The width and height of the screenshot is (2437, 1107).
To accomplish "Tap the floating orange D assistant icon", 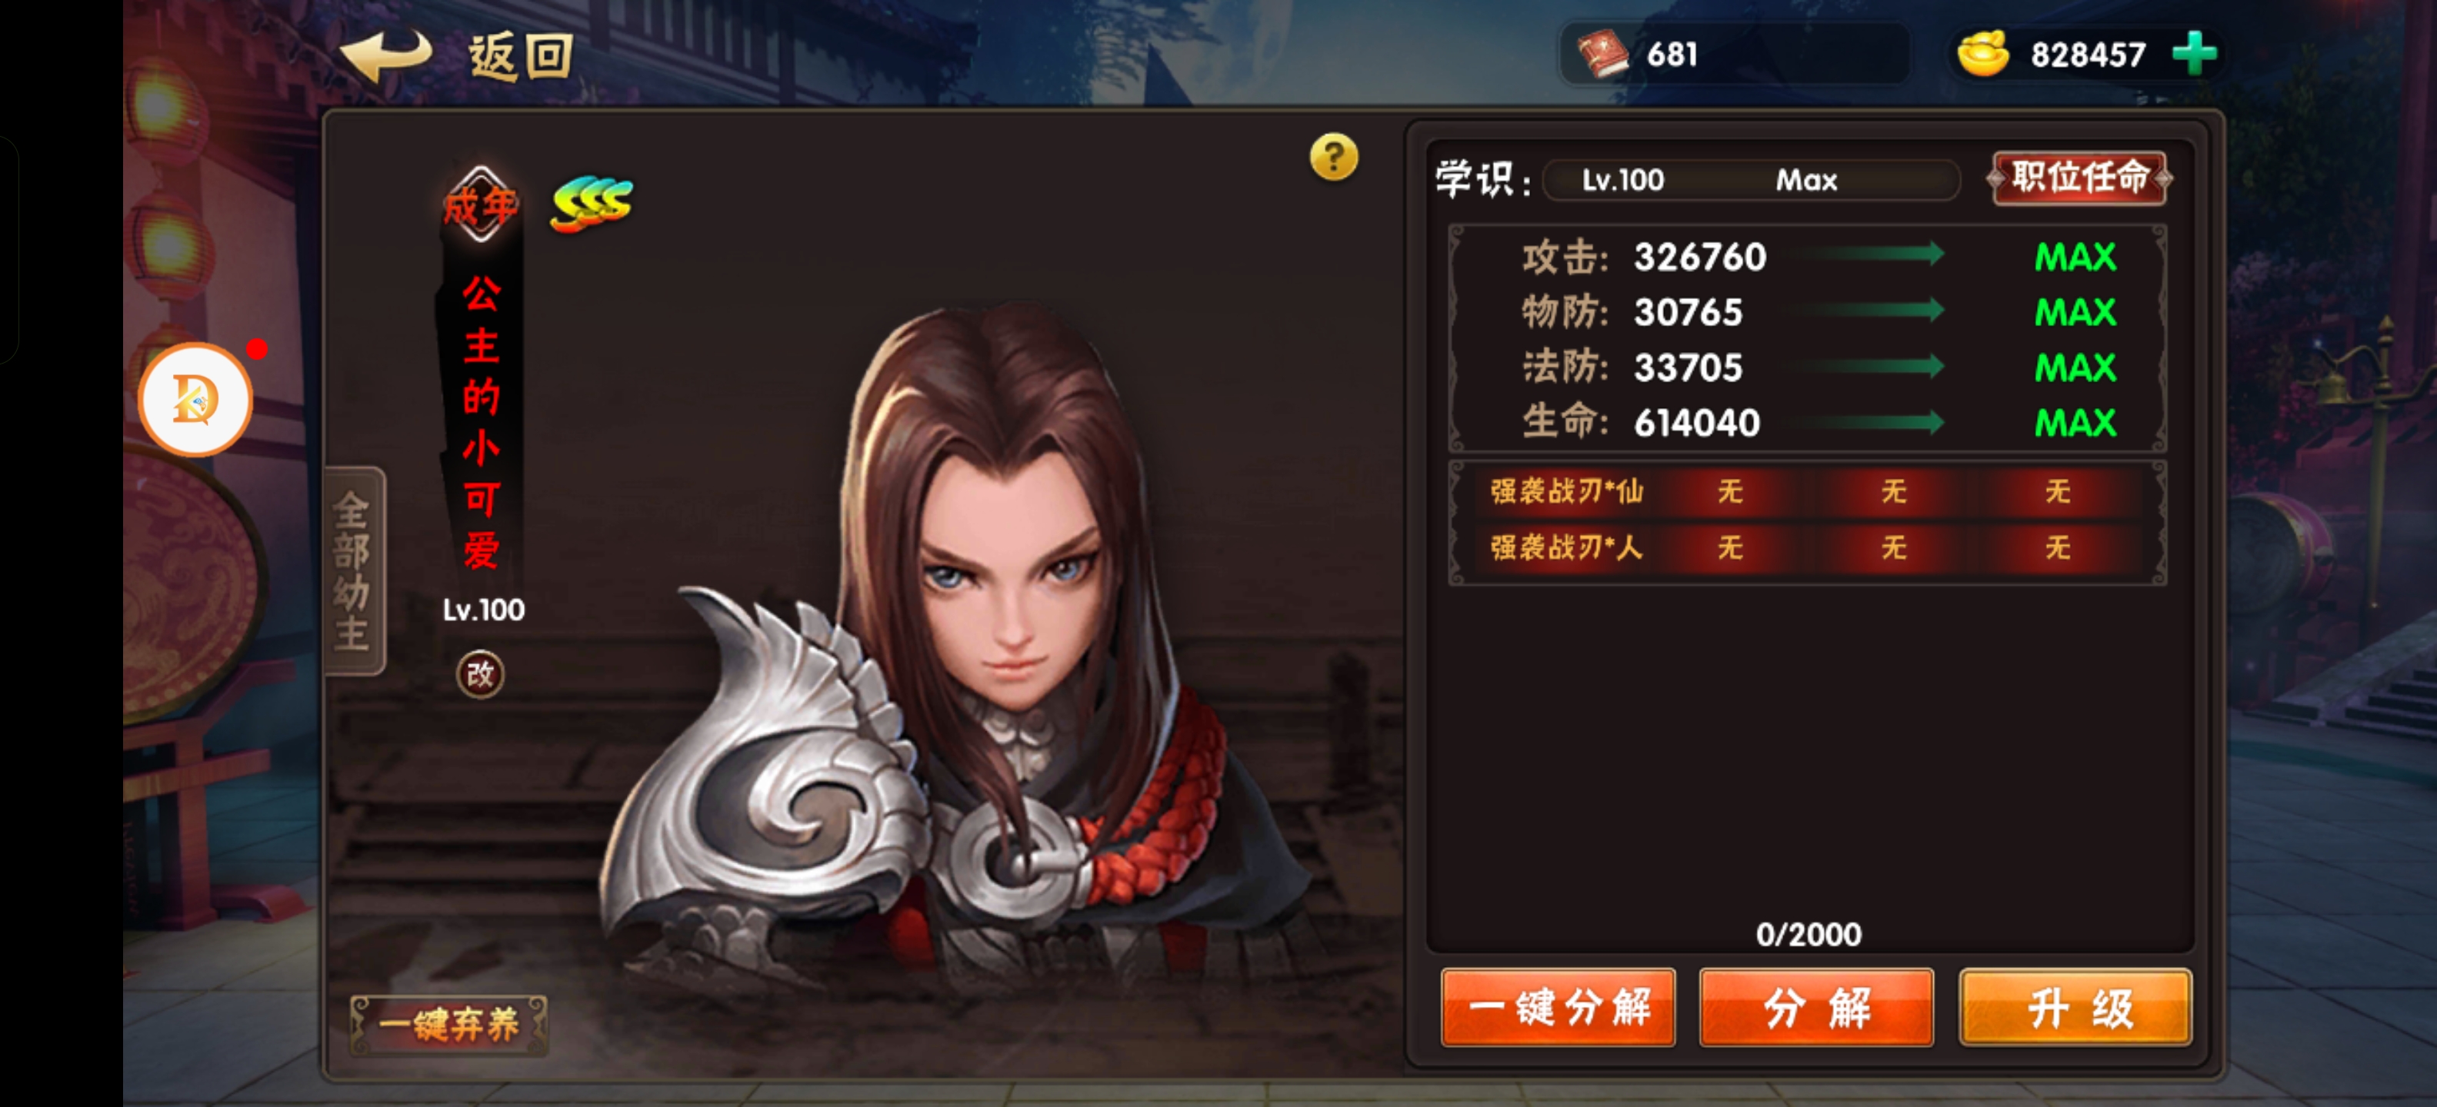I will click(196, 399).
